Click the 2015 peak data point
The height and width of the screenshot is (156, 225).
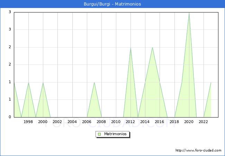pos(152,47)
